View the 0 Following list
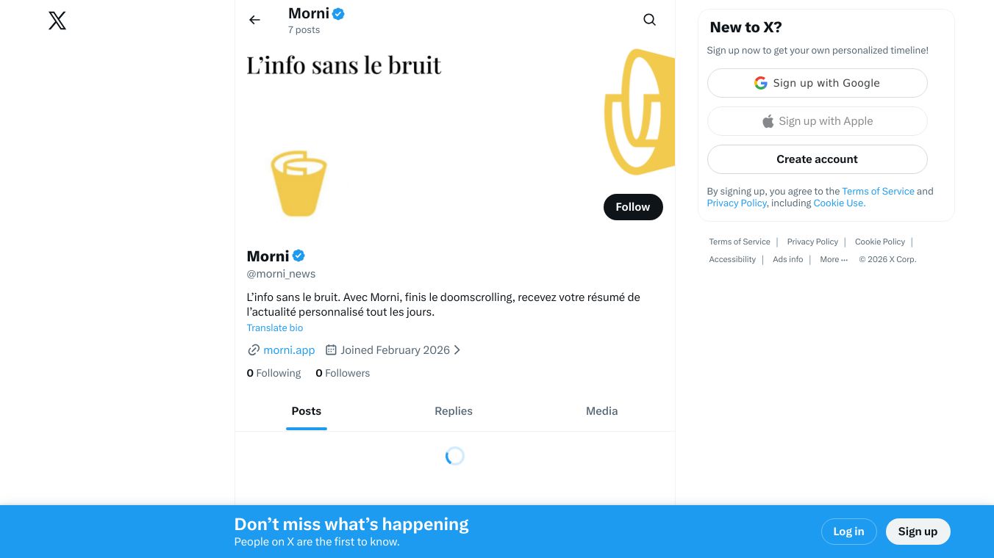 (273, 373)
